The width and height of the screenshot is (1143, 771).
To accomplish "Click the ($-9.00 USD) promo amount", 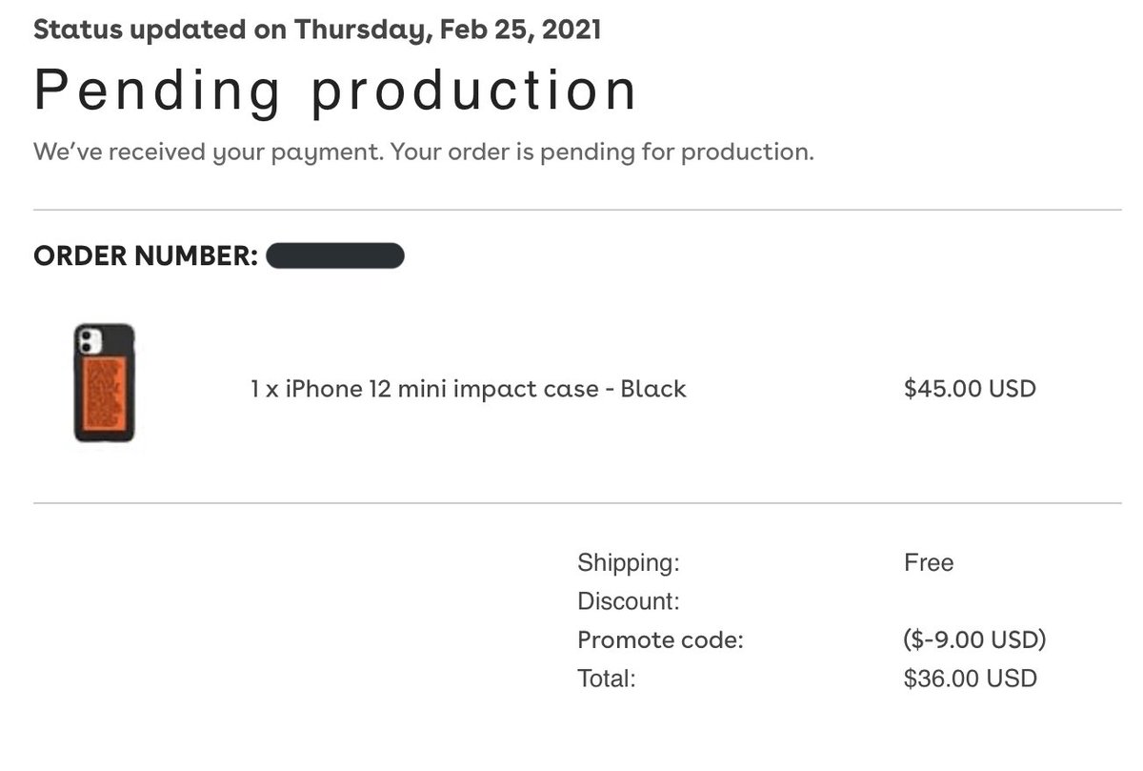I will [x=973, y=639].
